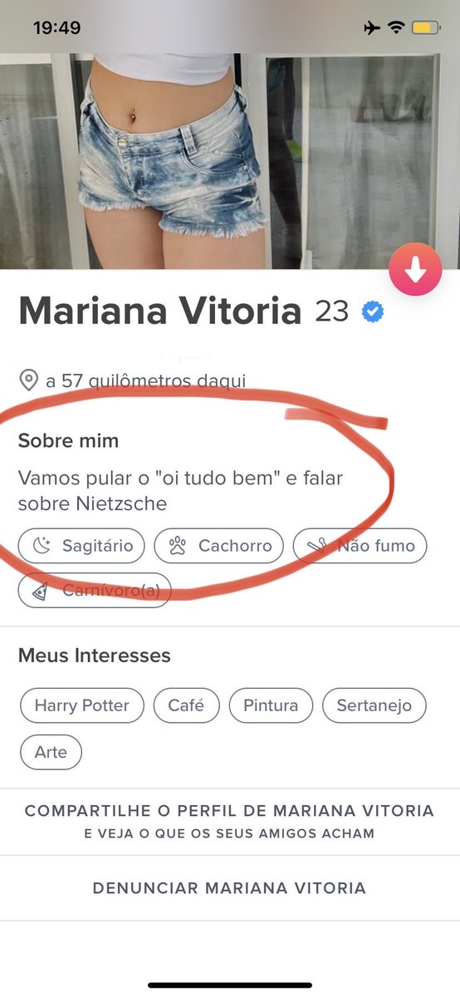Select the Arte interest chip
460x997 pixels.
pyautogui.click(x=51, y=752)
